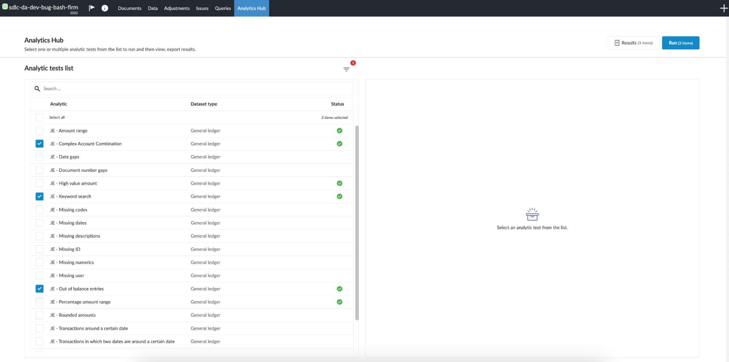
Task: Click the plus icon at the top right
Action: (724, 8)
